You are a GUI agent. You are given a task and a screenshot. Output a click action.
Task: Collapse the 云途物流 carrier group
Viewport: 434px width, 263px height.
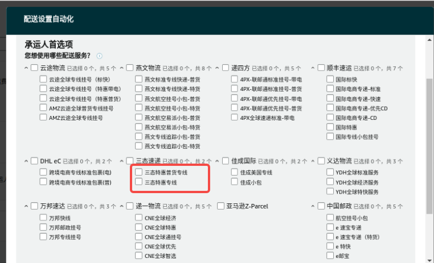point(26,68)
